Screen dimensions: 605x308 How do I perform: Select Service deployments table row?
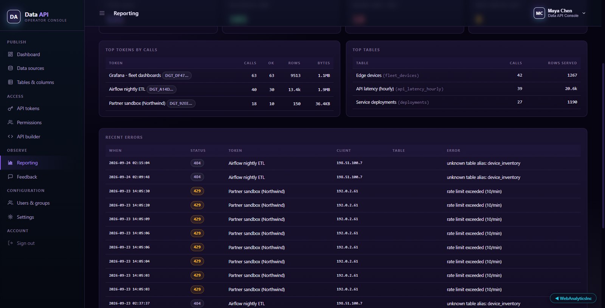tap(467, 102)
